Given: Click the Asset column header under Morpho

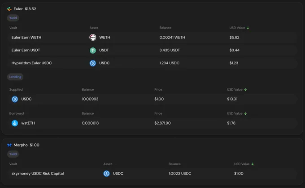Looking at the screenshot, I should (x=107, y=164).
